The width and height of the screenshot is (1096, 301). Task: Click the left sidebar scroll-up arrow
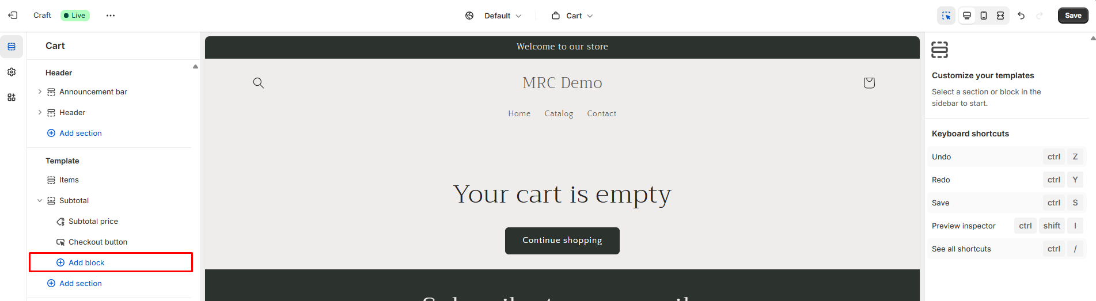(x=195, y=67)
